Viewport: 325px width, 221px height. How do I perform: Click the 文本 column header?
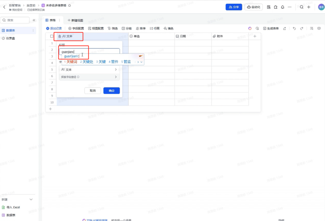coord(92,36)
